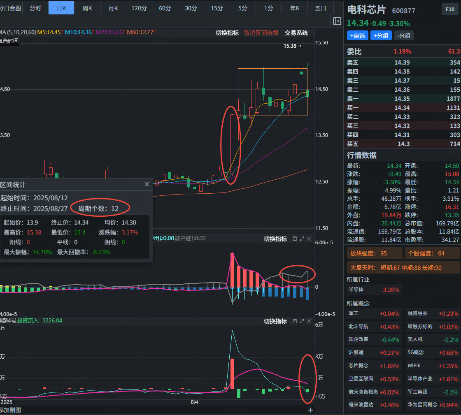The height and width of the screenshot is (415, 461).
Task: Click the +自选 button
Action: pos(357,36)
